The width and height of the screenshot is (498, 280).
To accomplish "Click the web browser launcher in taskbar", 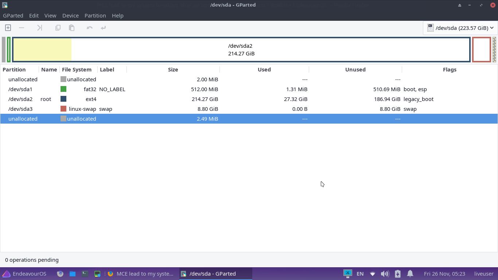I will coord(61,274).
